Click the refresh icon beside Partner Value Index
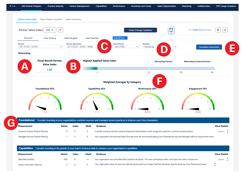245x175 pixels. tap(61, 30)
